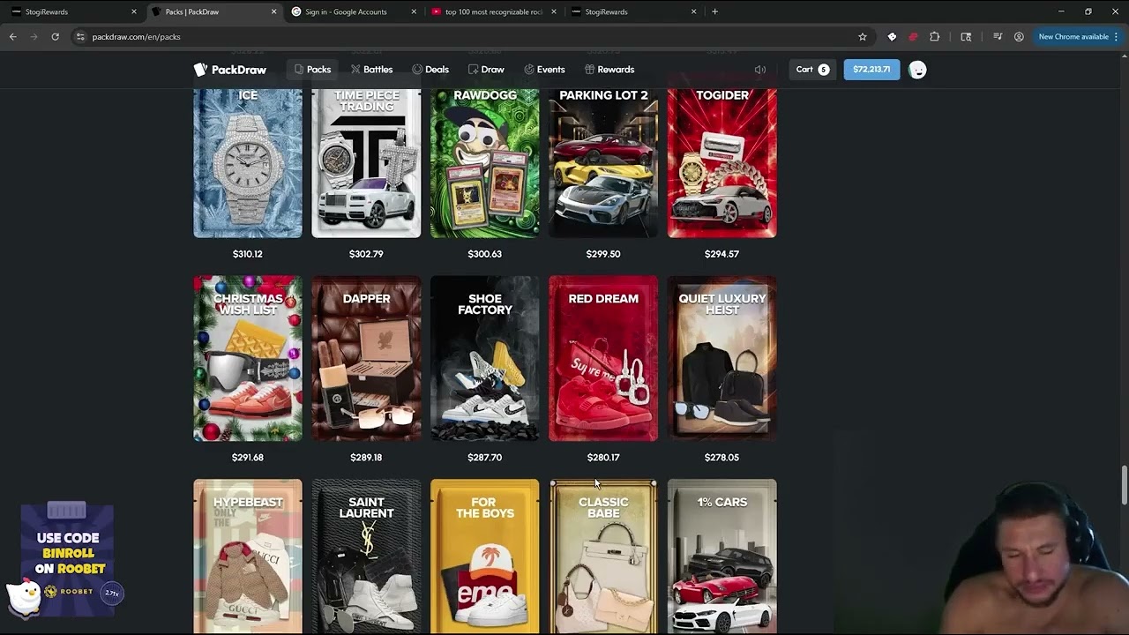
Task: Open the Christmas Wish List pack
Action: (248, 358)
